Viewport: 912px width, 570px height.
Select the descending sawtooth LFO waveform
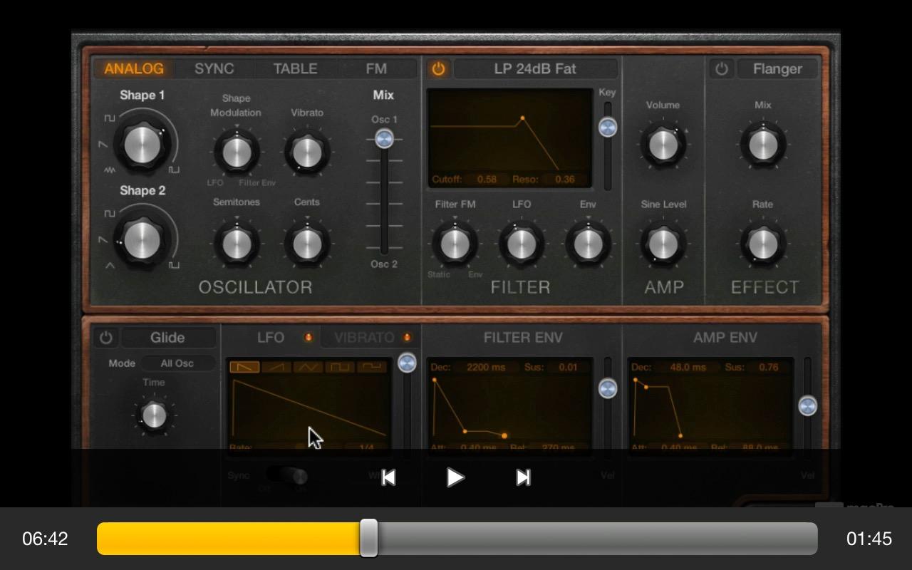click(244, 367)
